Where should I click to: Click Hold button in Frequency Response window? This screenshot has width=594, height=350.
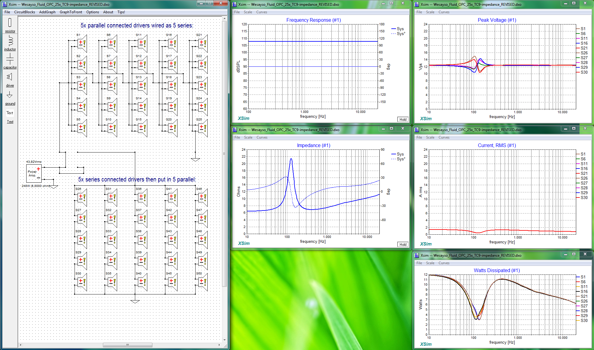click(x=403, y=120)
